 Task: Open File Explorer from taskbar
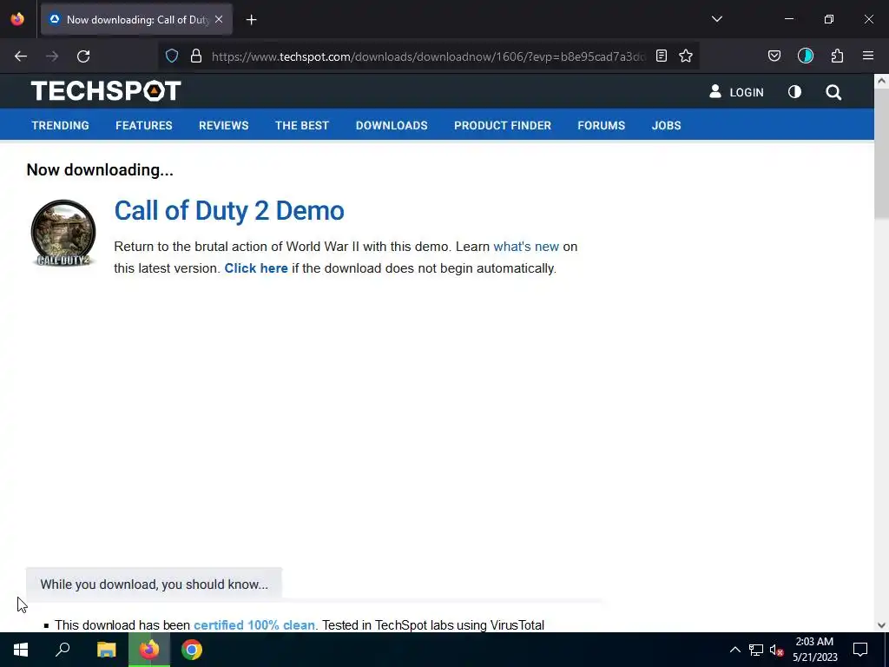[106, 650]
